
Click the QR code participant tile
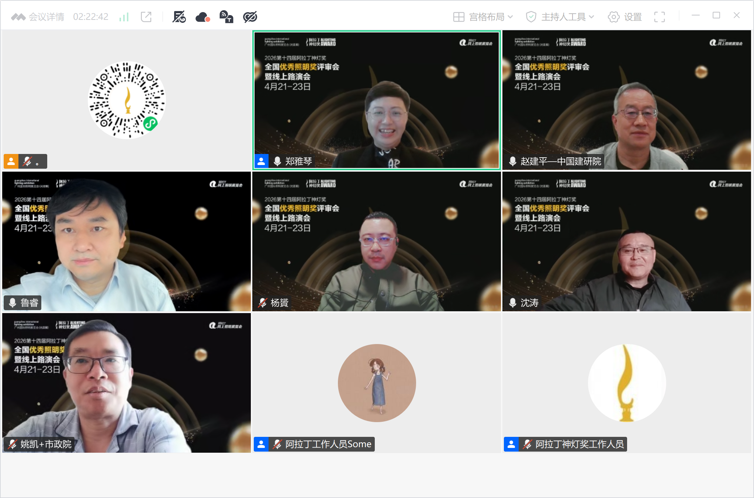pyautogui.click(x=127, y=99)
